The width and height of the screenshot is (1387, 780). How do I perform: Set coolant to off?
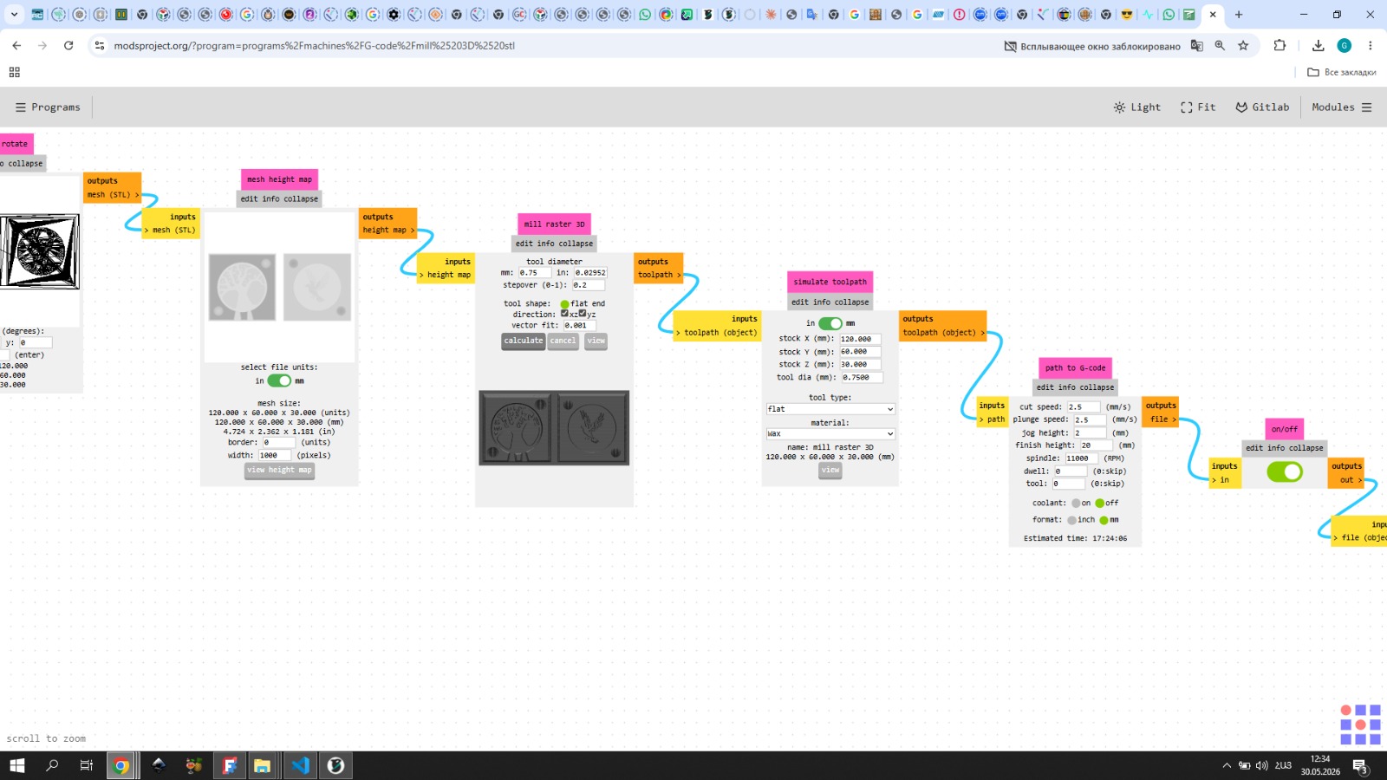click(x=1100, y=503)
